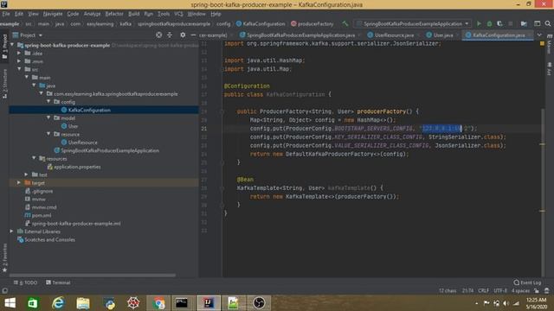The height and width of the screenshot is (311, 554).
Task: Click the IDE window layout icon near search
Action: pyautogui.click(x=537, y=23)
